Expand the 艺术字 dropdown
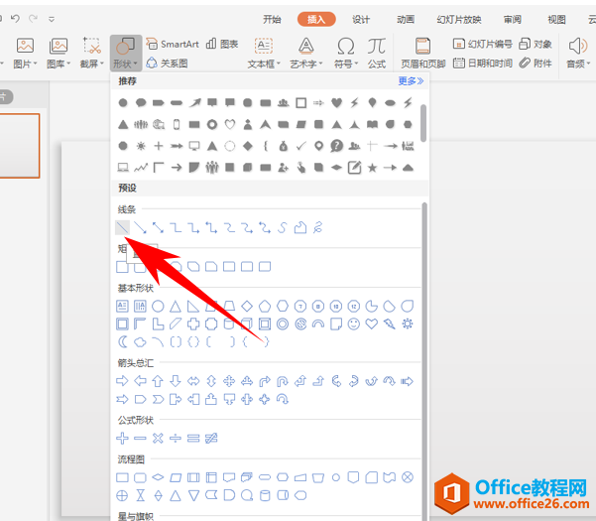Screen dimensions: 596x521 (x=306, y=53)
